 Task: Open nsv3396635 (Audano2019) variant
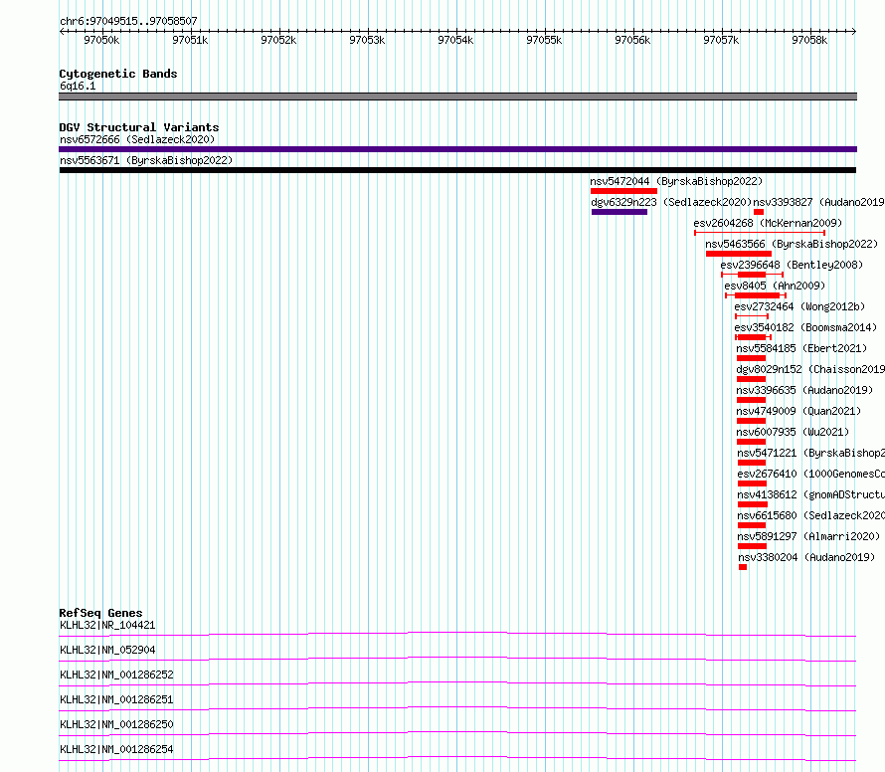point(804,390)
